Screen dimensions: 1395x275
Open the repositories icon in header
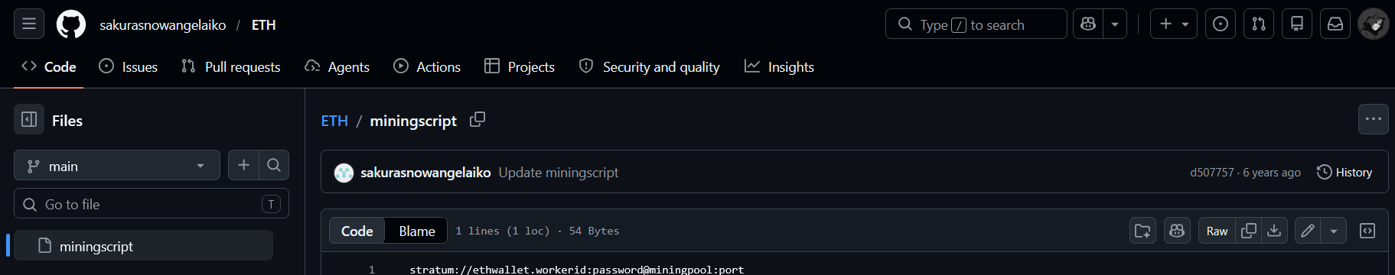tap(1297, 24)
